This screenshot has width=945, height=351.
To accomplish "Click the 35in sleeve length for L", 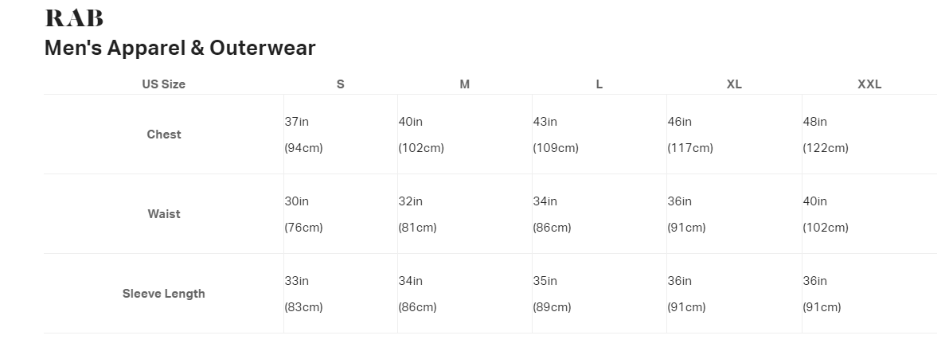I will pos(545,281).
